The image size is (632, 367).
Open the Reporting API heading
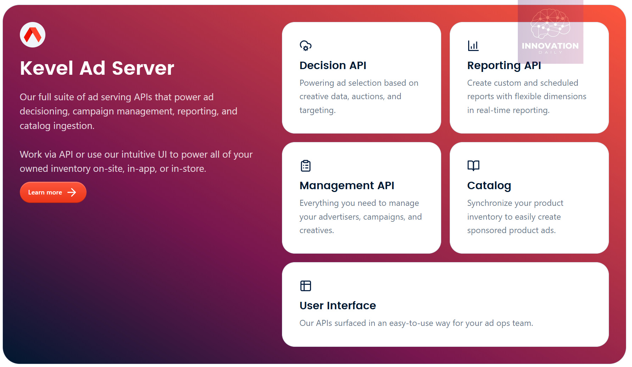pos(504,66)
